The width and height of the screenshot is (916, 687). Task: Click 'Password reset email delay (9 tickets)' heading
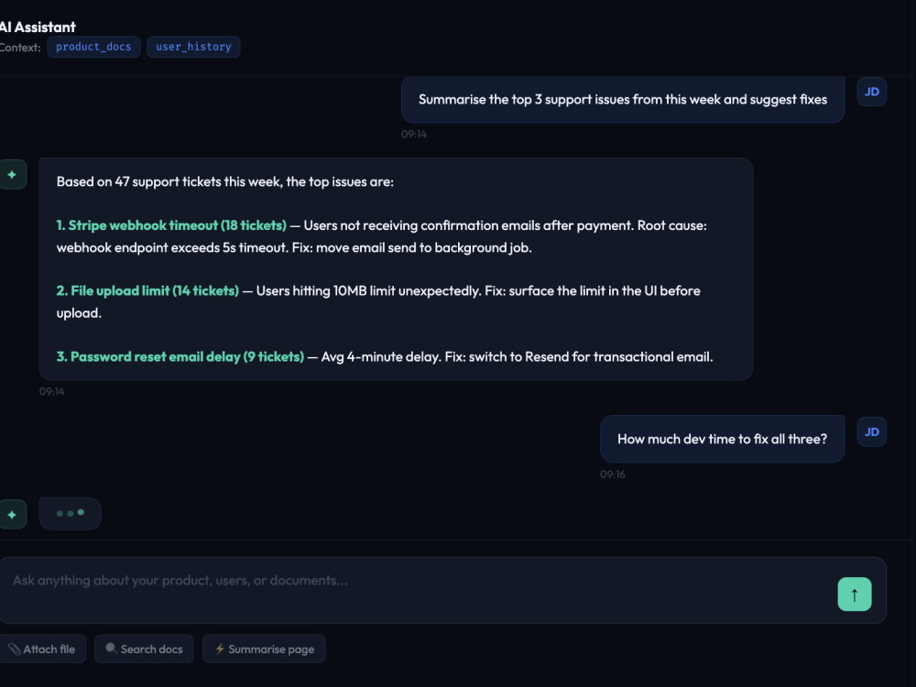click(180, 357)
